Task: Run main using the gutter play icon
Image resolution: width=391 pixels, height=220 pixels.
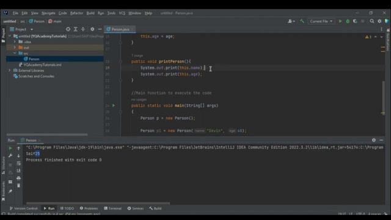Action: [x=114, y=106]
